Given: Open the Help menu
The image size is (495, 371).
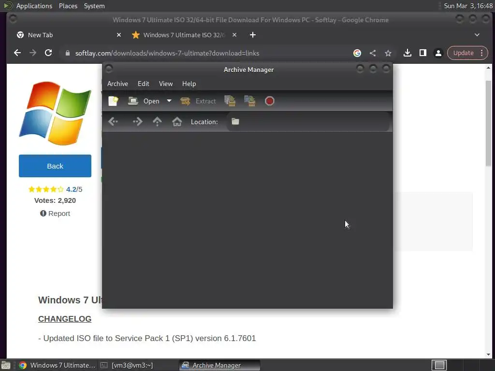Looking at the screenshot, I should pos(189,84).
